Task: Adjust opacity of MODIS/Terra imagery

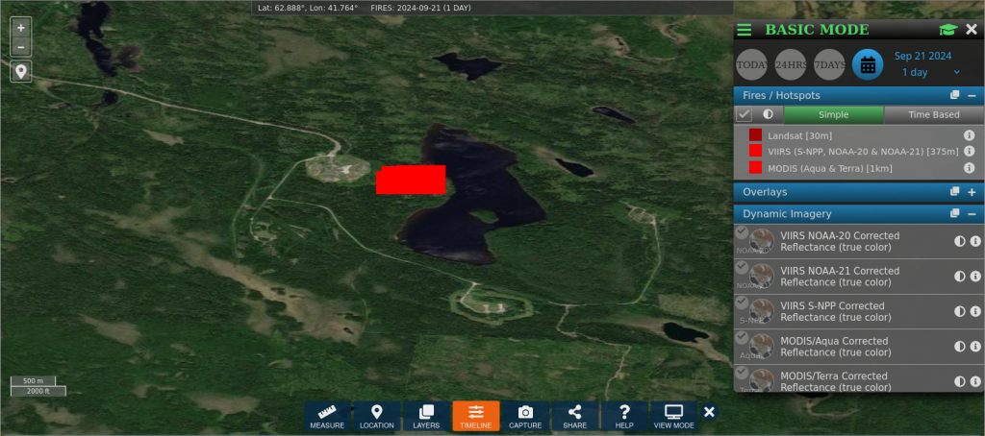Action: coord(959,381)
